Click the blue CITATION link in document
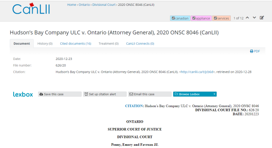 click(x=134, y=106)
